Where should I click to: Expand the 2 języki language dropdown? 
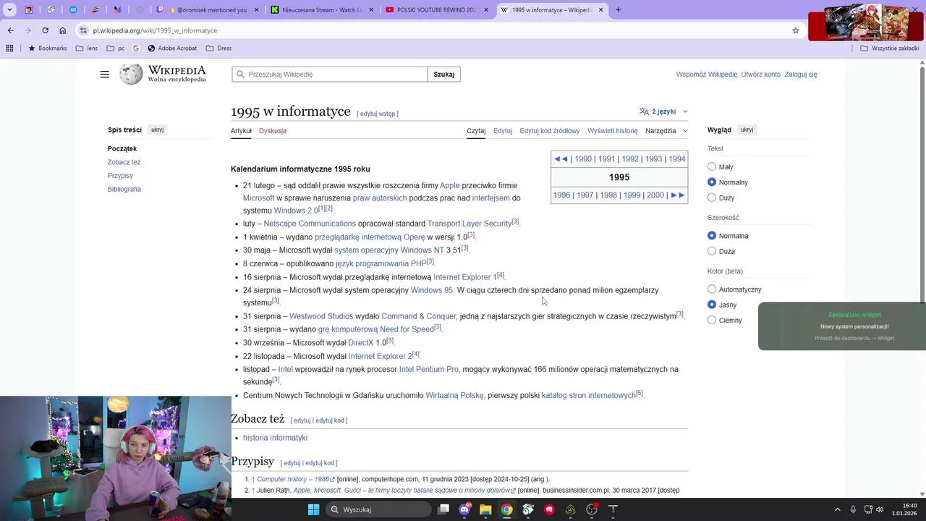[663, 111]
